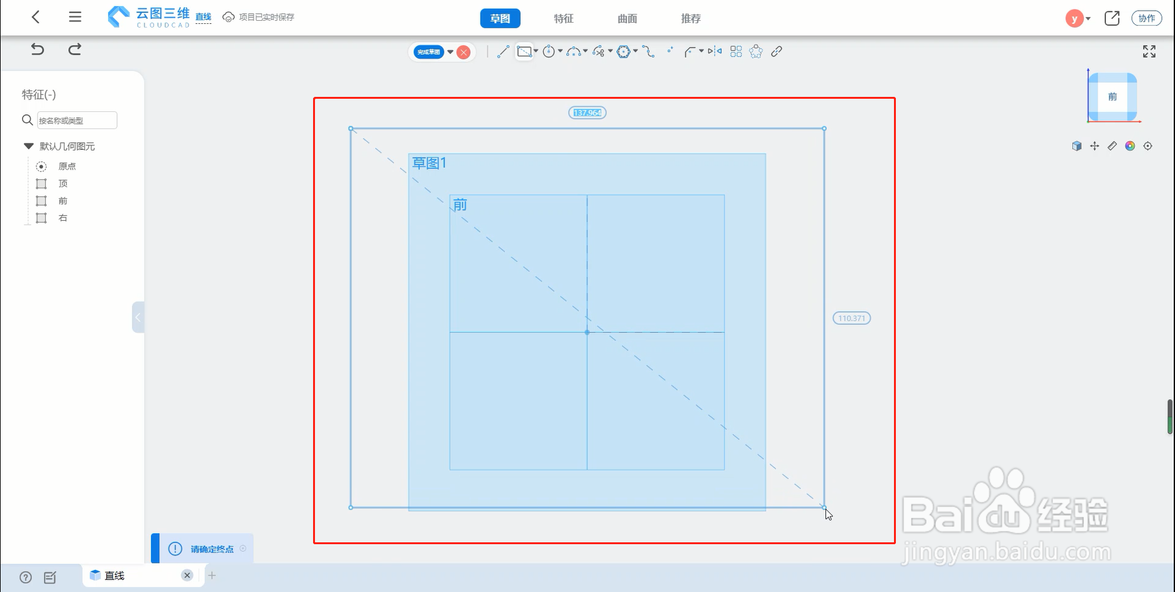Switch to the 曲面 tab

[627, 18]
